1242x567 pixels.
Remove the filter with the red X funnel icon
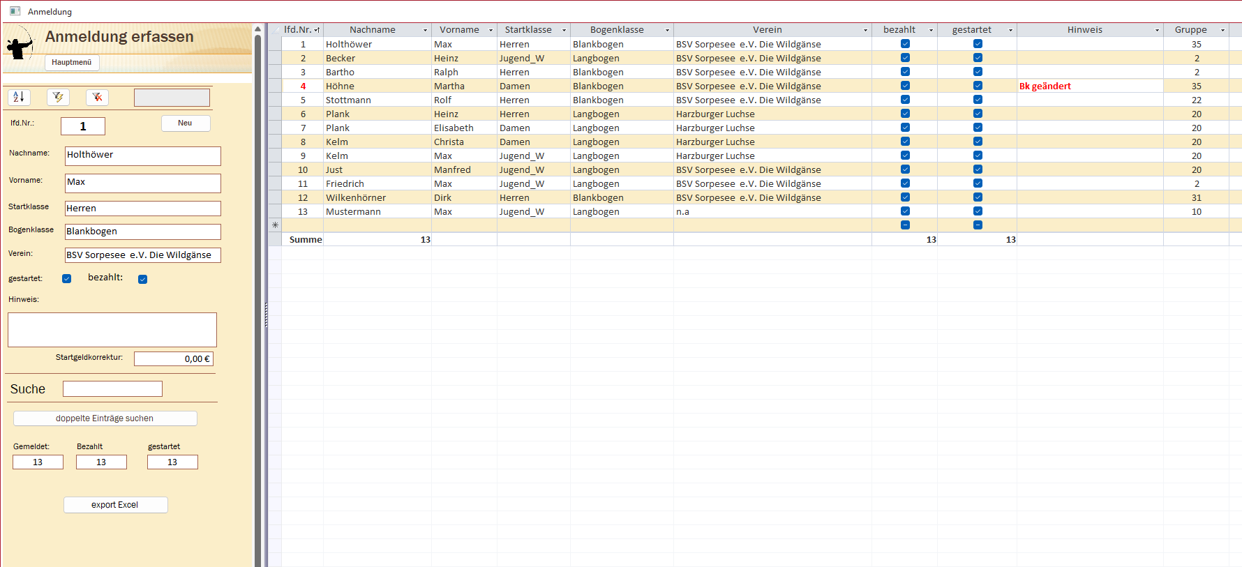coord(97,97)
